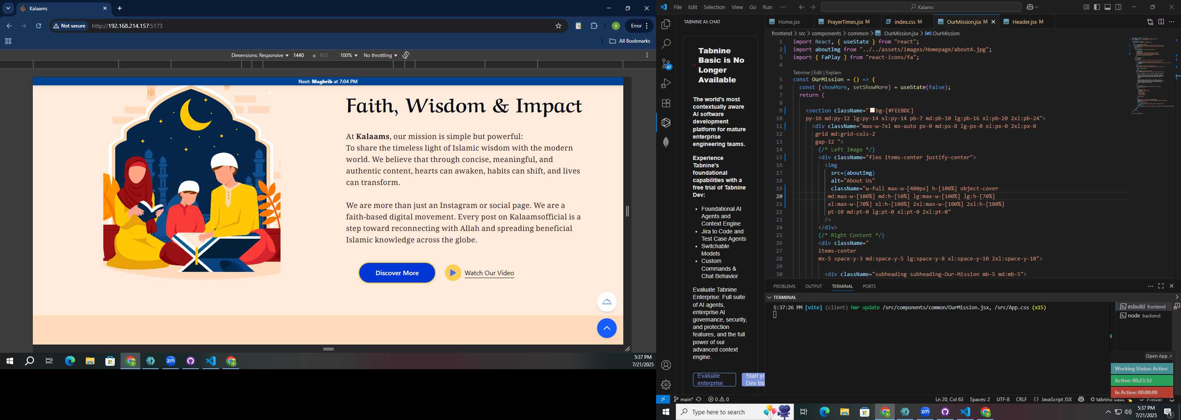Viewport: 1181px width, 420px height.
Task: Split the editor to the right
Action: [1161, 22]
